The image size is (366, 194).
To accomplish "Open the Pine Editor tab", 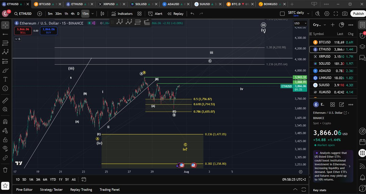I will pyautogui.click(x=24, y=189).
